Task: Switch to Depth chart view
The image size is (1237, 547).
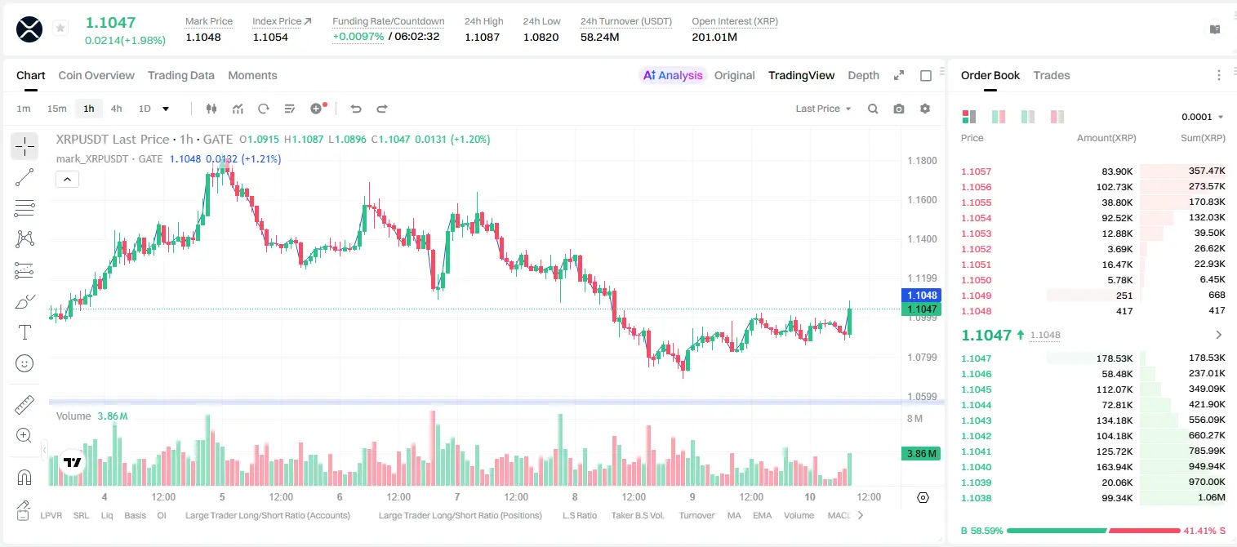Action: 863,75
